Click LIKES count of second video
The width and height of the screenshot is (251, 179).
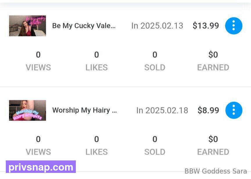[96, 139]
